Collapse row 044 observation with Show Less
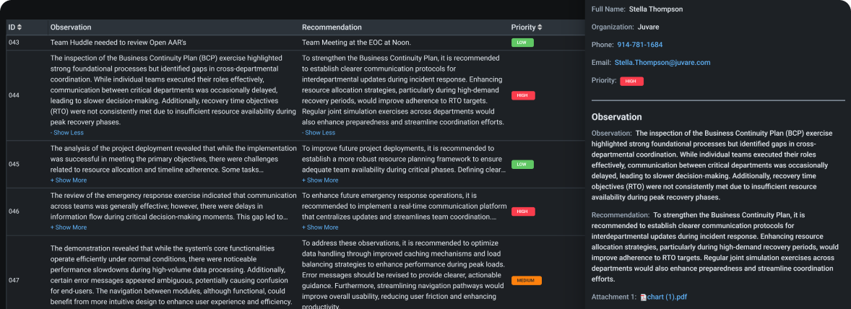The image size is (851, 309). [x=66, y=133]
